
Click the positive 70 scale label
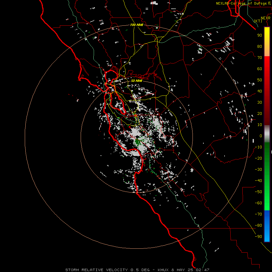coord(260,58)
